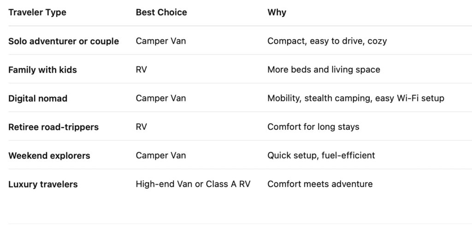The image size is (472, 233).
Task: Click "Camper Van" in the Digital nomad row
Action: [x=161, y=98]
